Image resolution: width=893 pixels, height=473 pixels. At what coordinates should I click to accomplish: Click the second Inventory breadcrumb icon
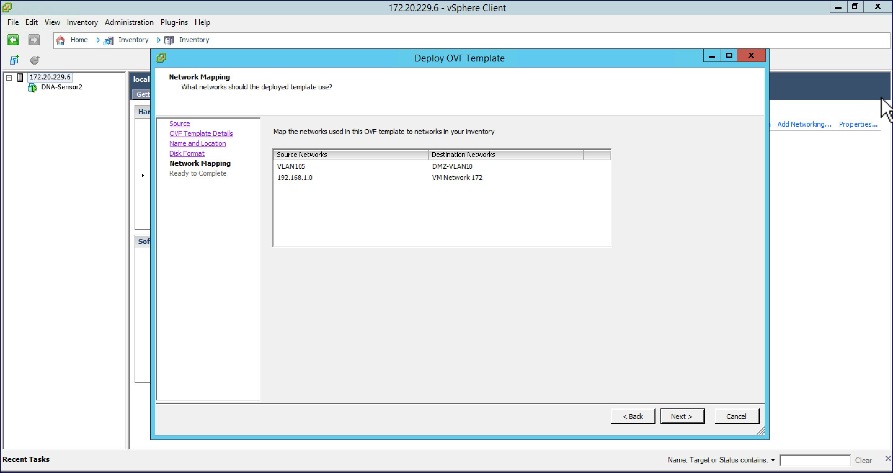click(x=169, y=40)
